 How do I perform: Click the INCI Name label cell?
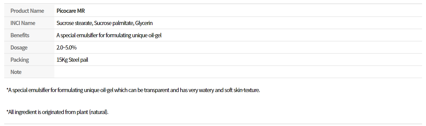pos(29,23)
